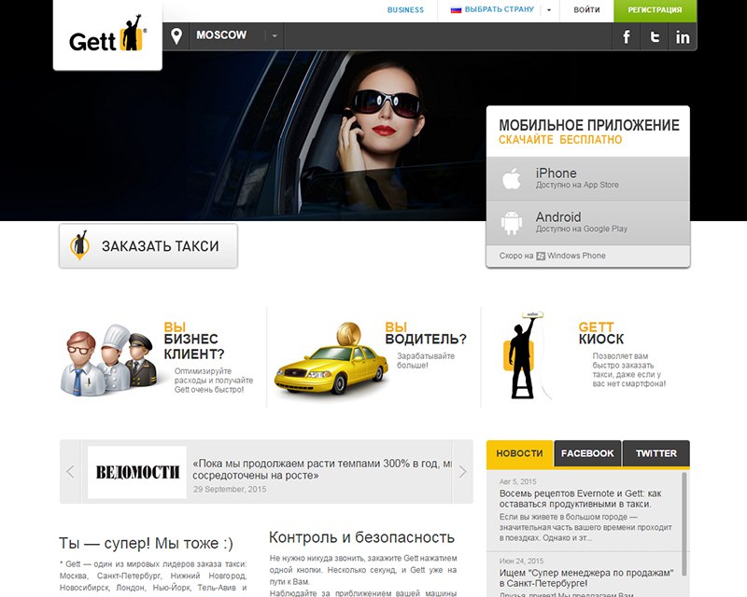Show previous press quote with left arrow

pos(70,472)
